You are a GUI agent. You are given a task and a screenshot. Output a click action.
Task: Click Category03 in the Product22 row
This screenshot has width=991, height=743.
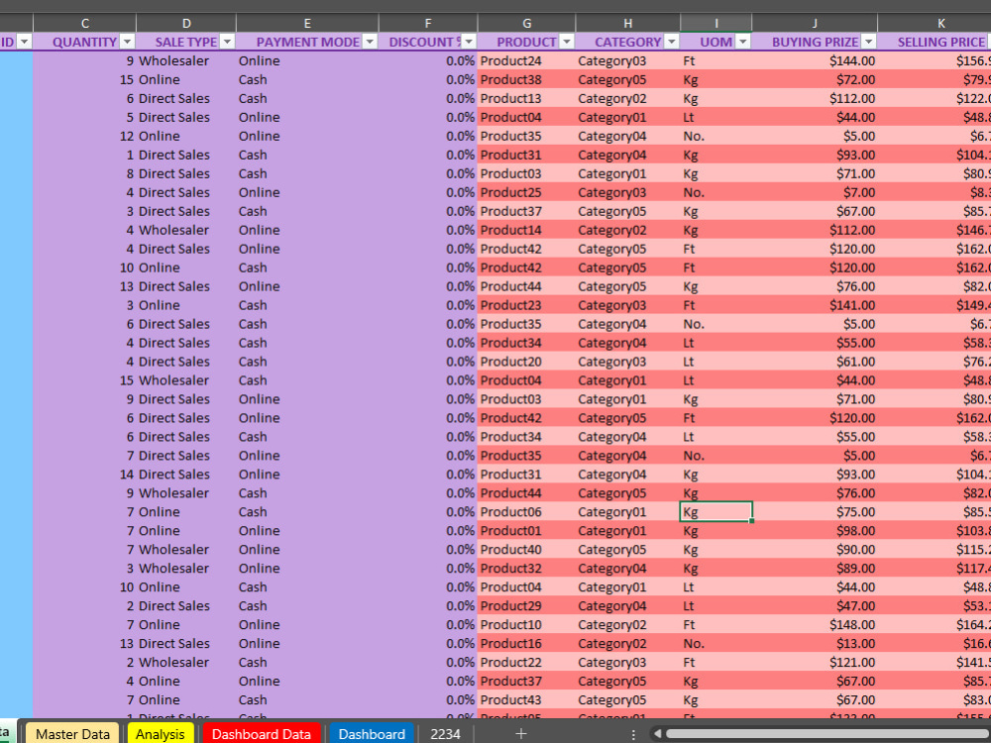coord(627,662)
